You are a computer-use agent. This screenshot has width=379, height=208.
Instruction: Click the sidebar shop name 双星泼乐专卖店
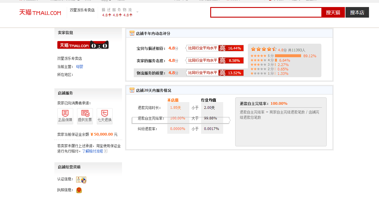70,58
